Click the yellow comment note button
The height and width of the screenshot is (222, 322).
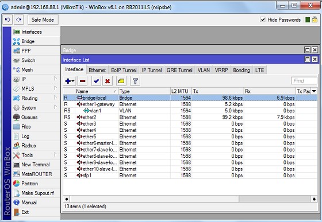[121, 81]
